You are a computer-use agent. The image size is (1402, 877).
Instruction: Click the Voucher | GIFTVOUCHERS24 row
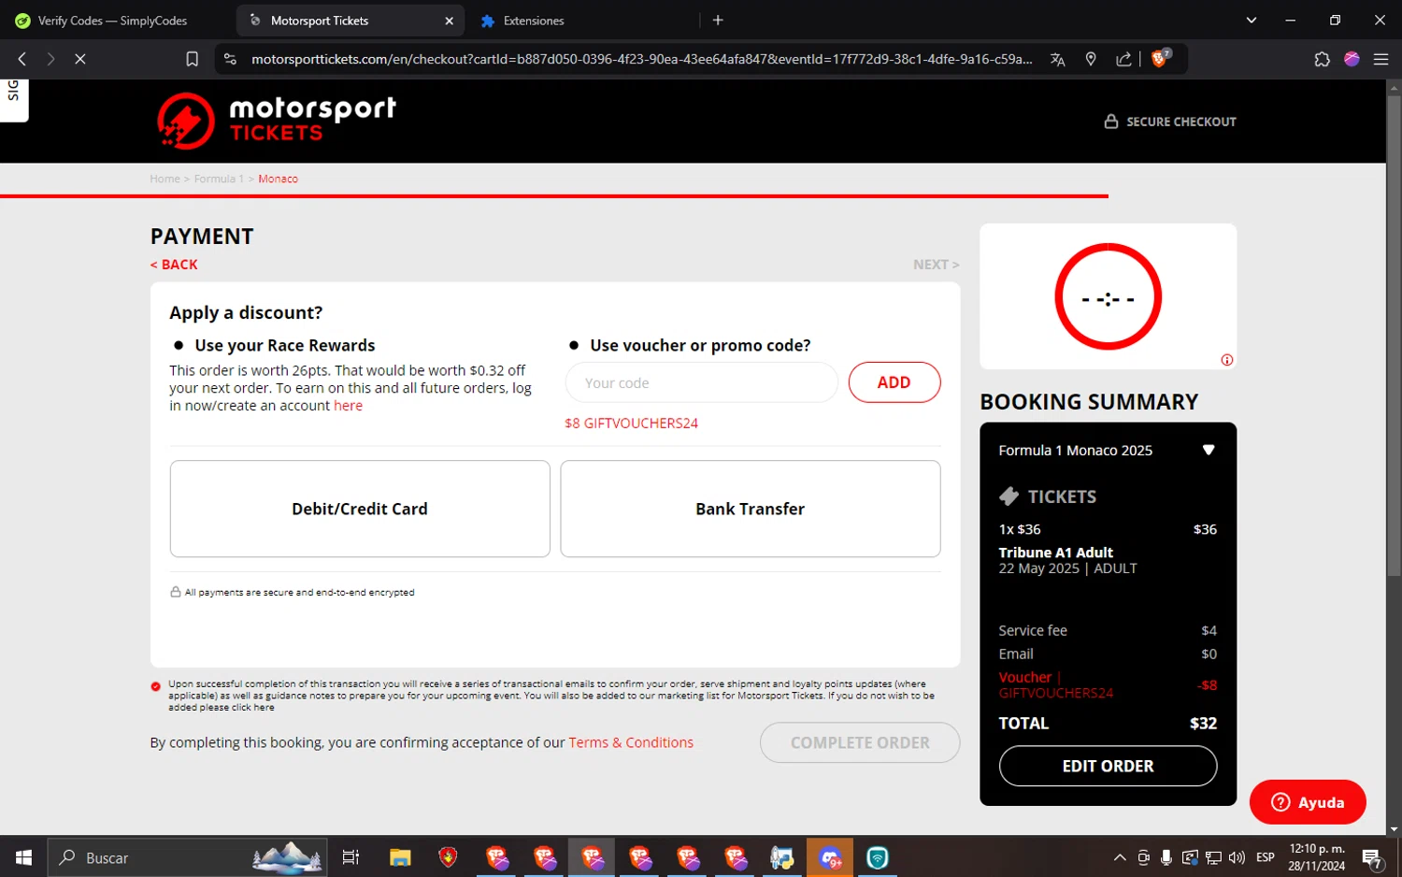point(1108,684)
